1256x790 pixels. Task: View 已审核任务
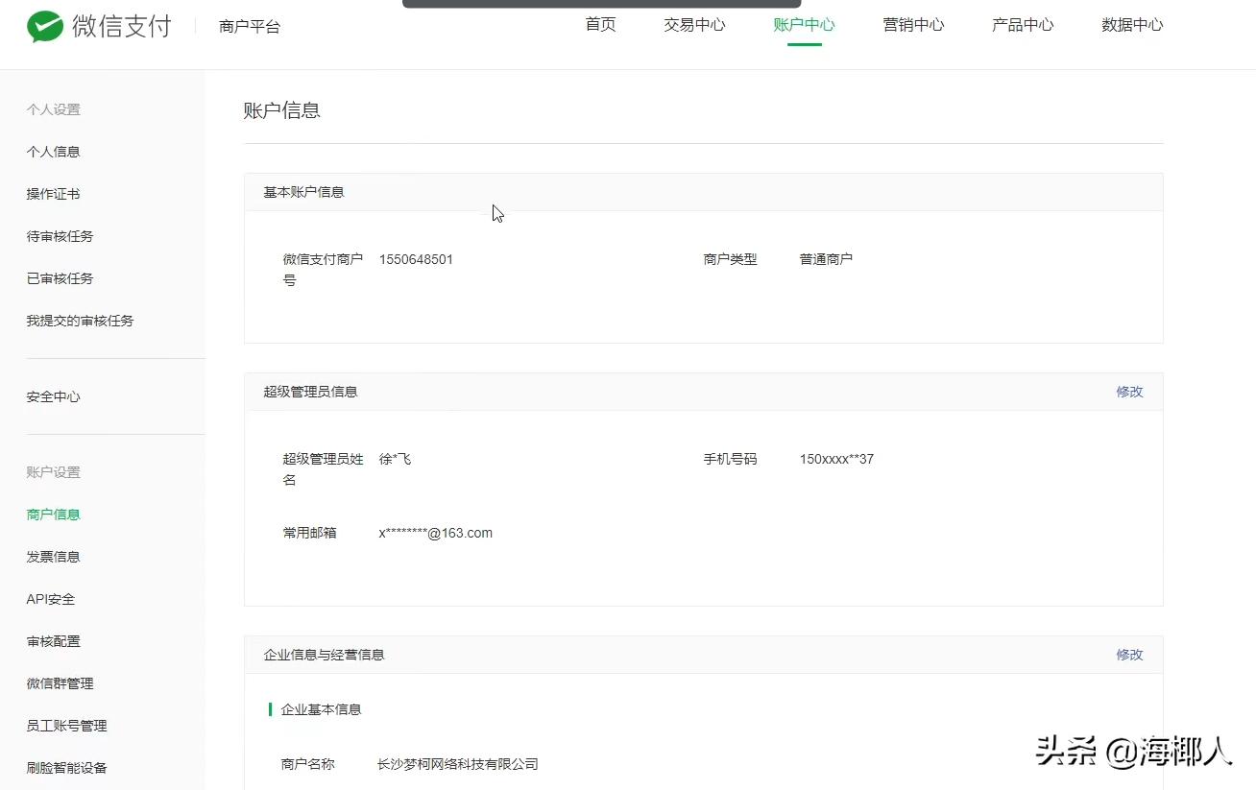(x=60, y=278)
